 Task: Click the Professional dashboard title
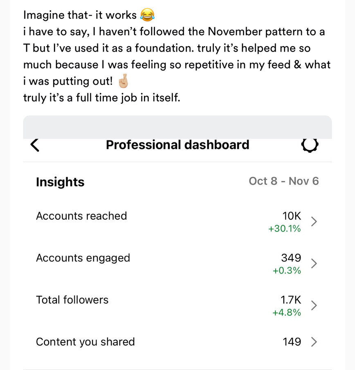click(177, 144)
